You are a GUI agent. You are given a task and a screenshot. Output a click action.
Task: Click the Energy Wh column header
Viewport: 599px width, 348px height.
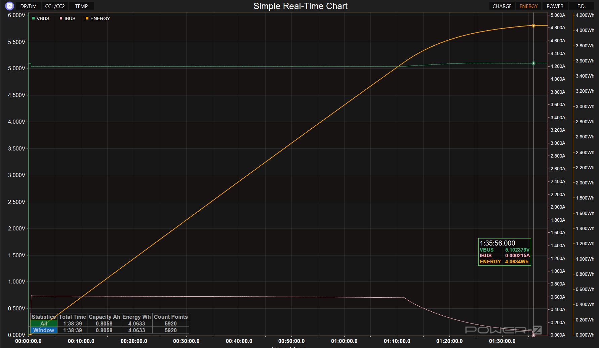(136, 317)
